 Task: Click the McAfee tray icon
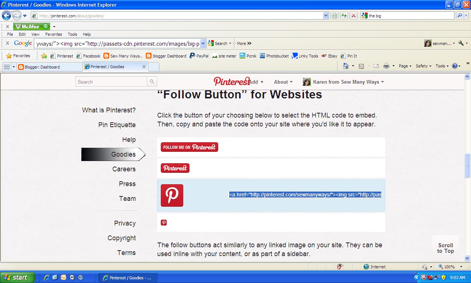tap(423, 277)
